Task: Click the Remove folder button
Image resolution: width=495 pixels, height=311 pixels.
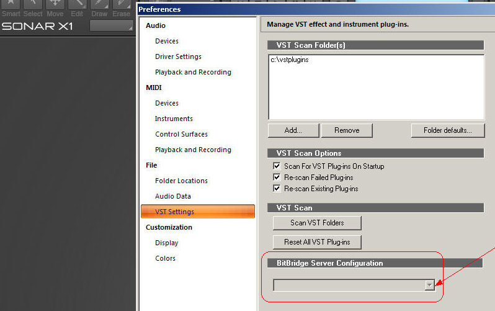Action: (x=347, y=130)
